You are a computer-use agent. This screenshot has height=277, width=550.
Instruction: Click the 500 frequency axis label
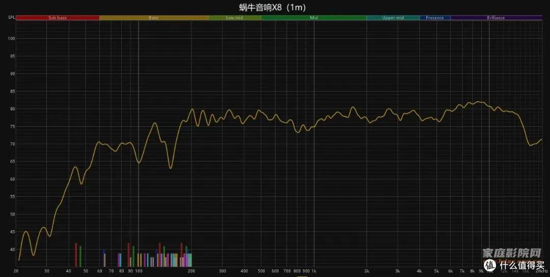point(261,271)
